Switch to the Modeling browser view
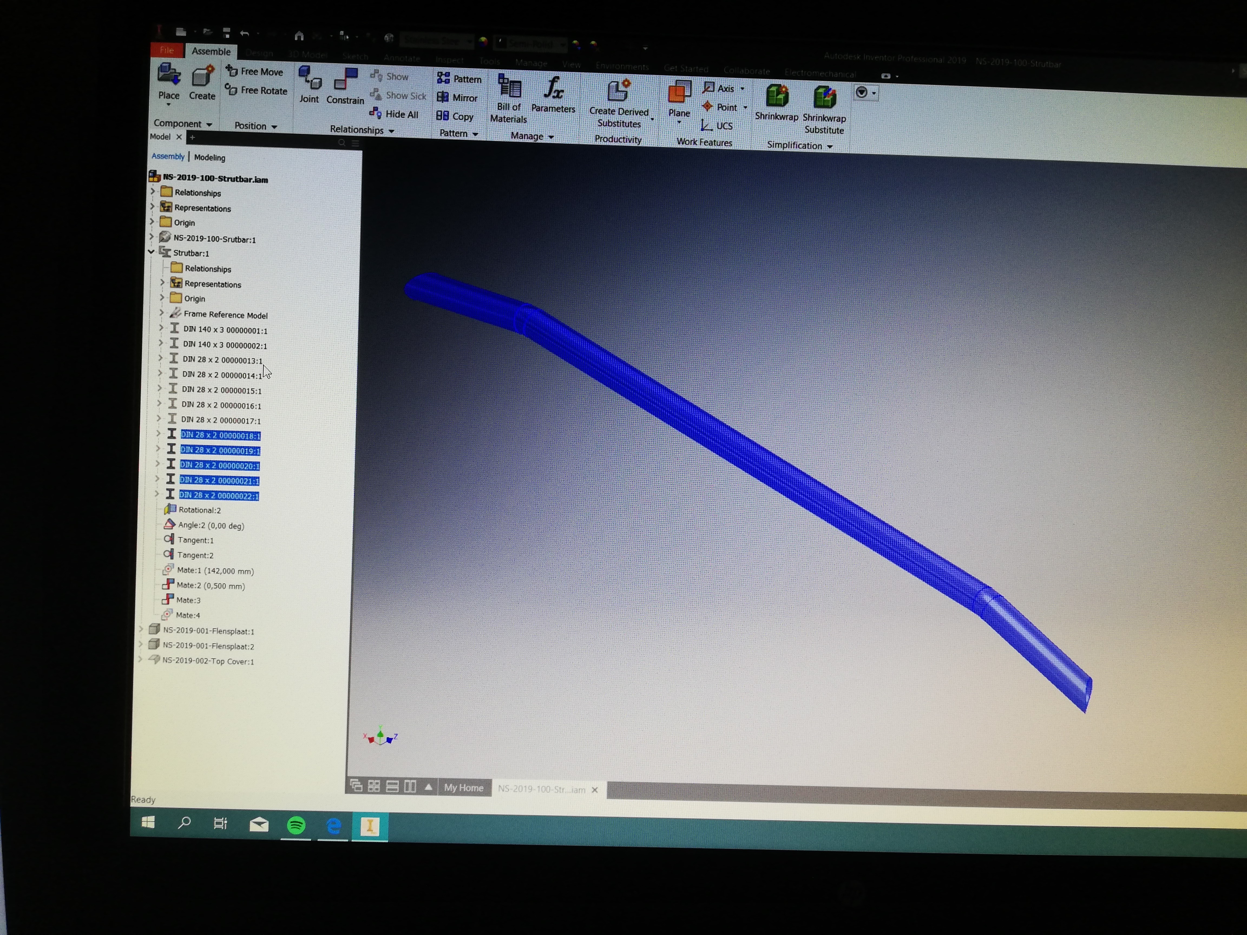1247x935 pixels. (x=209, y=157)
